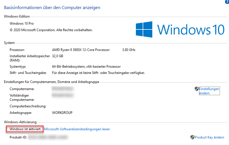
Task: Click the Stift- und Toucheingabe availability message
Action: click(99, 73)
